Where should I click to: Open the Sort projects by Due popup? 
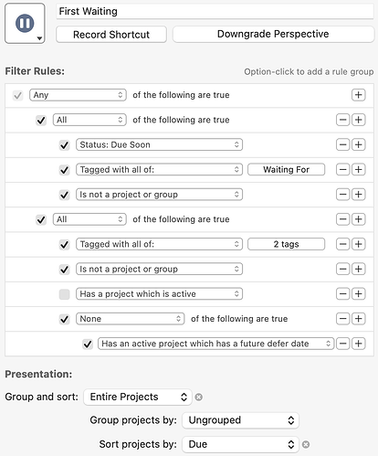pyautogui.click(x=240, y=444)
